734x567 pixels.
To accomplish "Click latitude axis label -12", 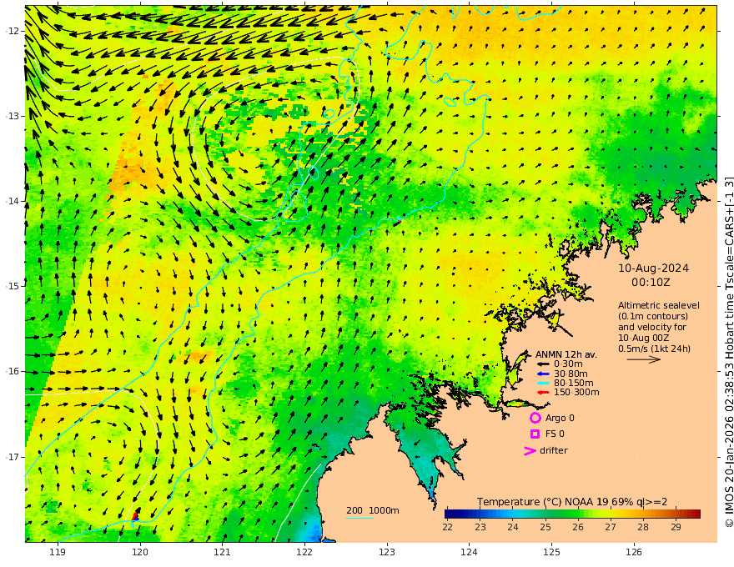I will 13,31.
